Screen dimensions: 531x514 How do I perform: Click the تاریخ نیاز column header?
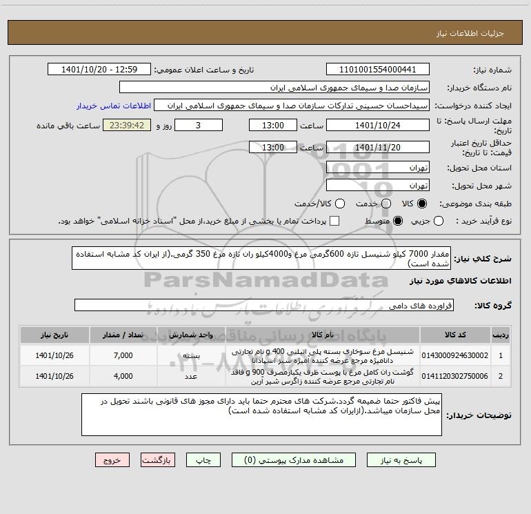(54, 335)
